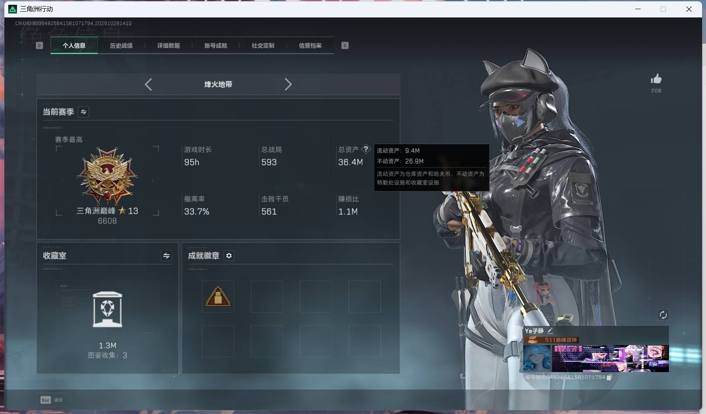Click the rank score 6608
This screenshot has width=706, height=414.
(107, 221)
